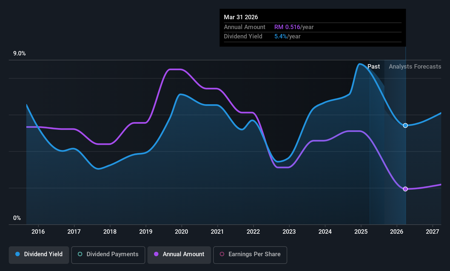The height and width of the screenshot is (271, 450).
Task: Click the 2027 x-axis label
Action: click(432, 232)
